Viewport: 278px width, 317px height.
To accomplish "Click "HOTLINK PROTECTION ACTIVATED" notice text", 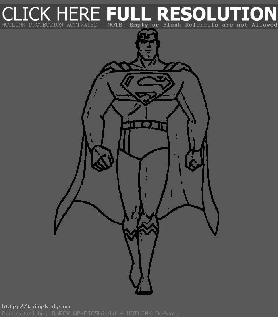I will click(x=50, y=25).
